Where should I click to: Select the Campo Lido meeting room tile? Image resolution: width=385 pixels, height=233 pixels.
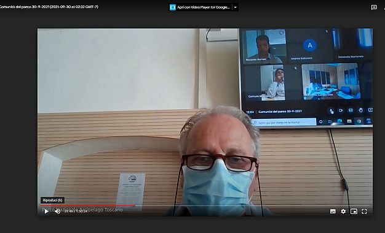tap(330, 82)
